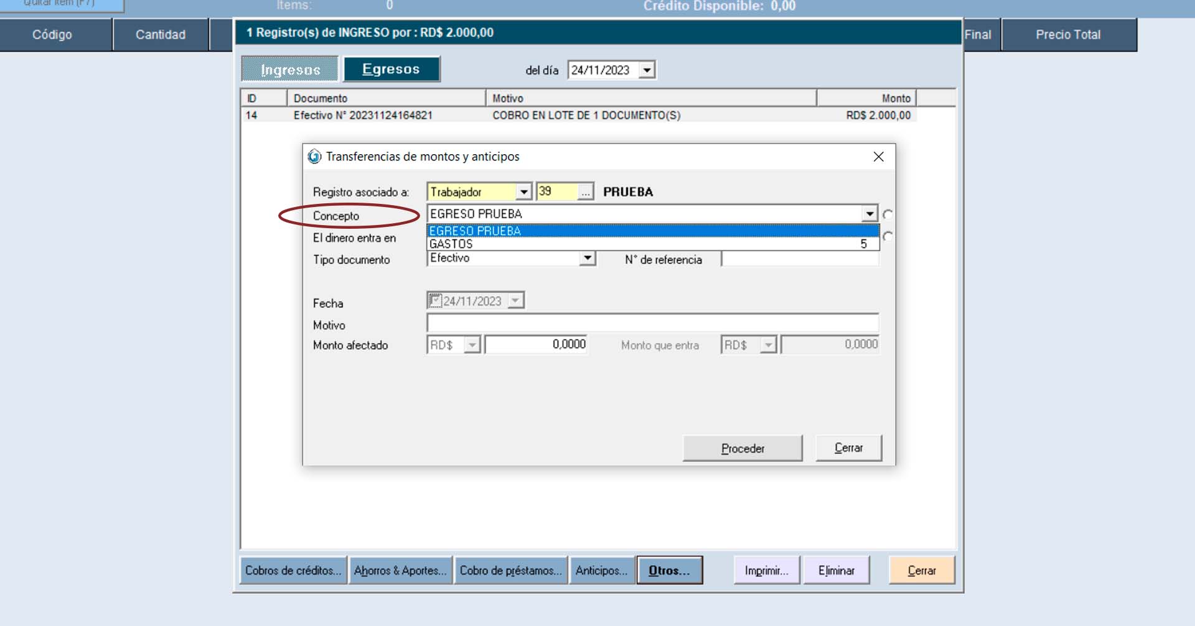Screen dimensions: 1195x626
Task: Select the income record row with ID 14
Action: pyautogui.click(x=579, y=116)
